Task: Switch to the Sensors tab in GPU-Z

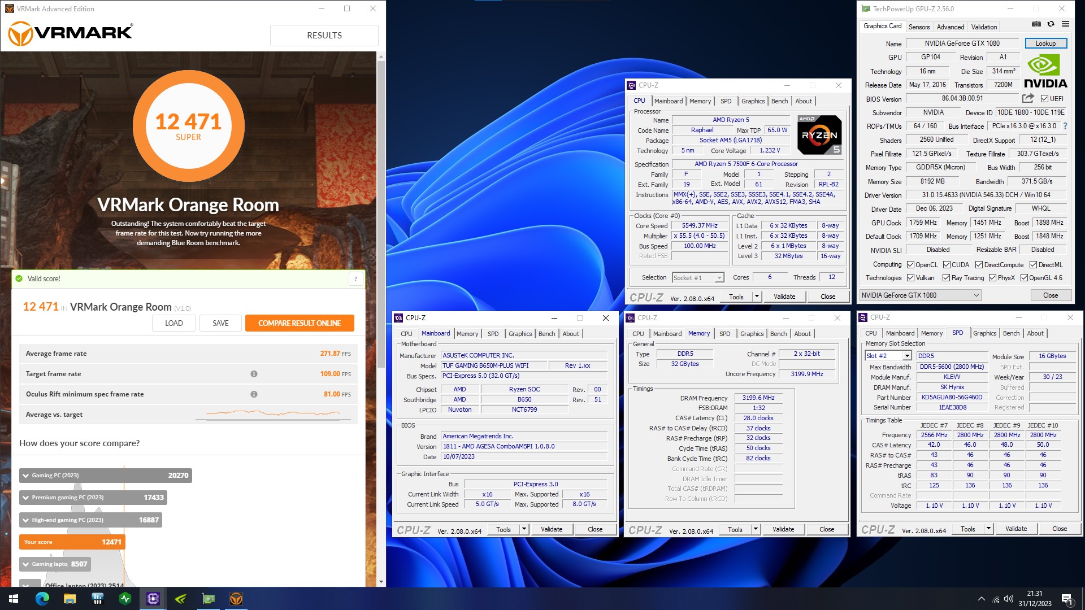Action: click(919, 27)
